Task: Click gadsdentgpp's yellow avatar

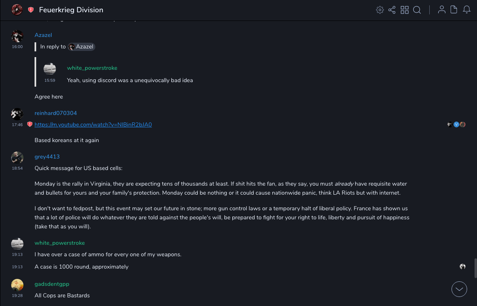Action: [x=17, y=285]
